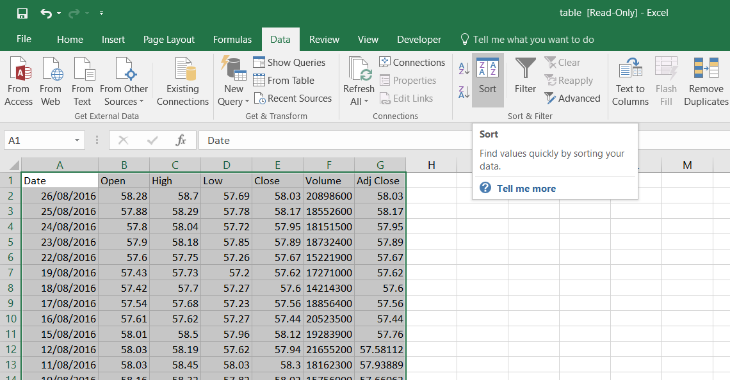The height and width of the screenshot is (380, 730).
Task: Switch to the Formulas tab
Action: tap(232, 39)
